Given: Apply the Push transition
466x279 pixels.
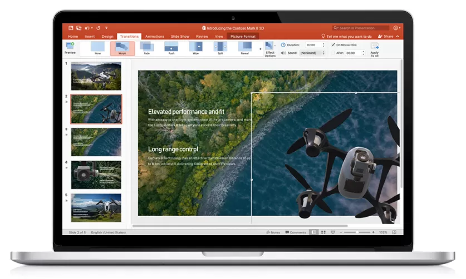Looking at the screenshot, I should coord(171,48).
